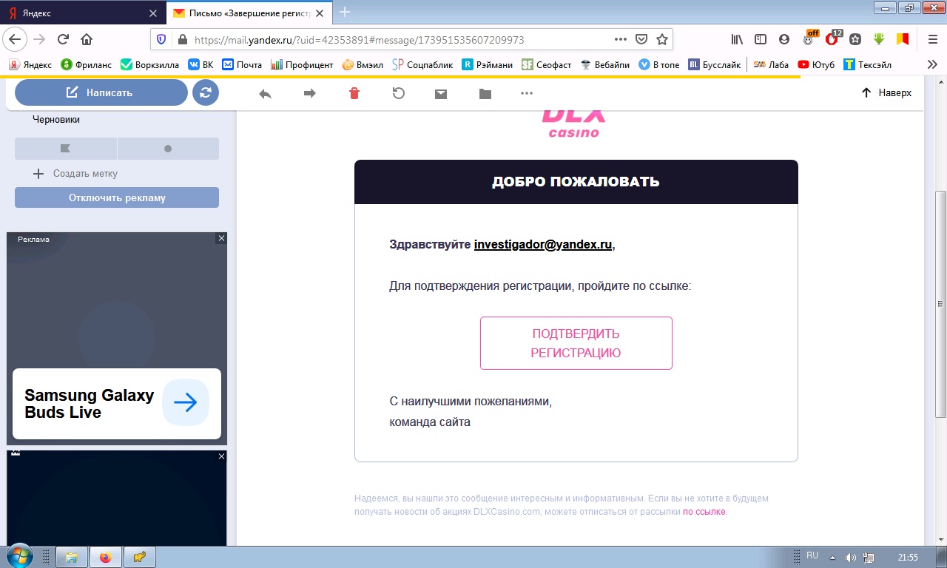The width and height of the screenshot is (947, 568).
Task: Open the Рэймани bookmark
Action: point(488,64)
